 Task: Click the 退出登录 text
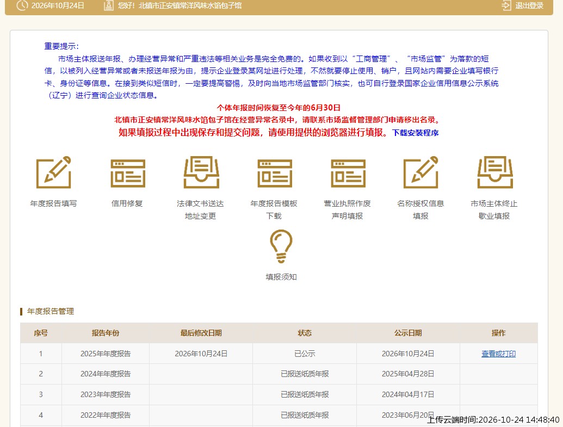[529, 6]
